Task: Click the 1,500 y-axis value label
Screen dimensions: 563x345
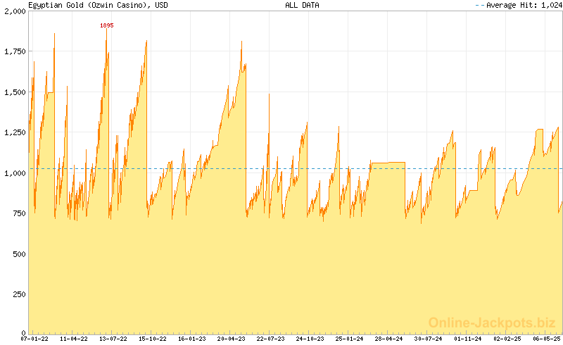Action: point(14,92)
